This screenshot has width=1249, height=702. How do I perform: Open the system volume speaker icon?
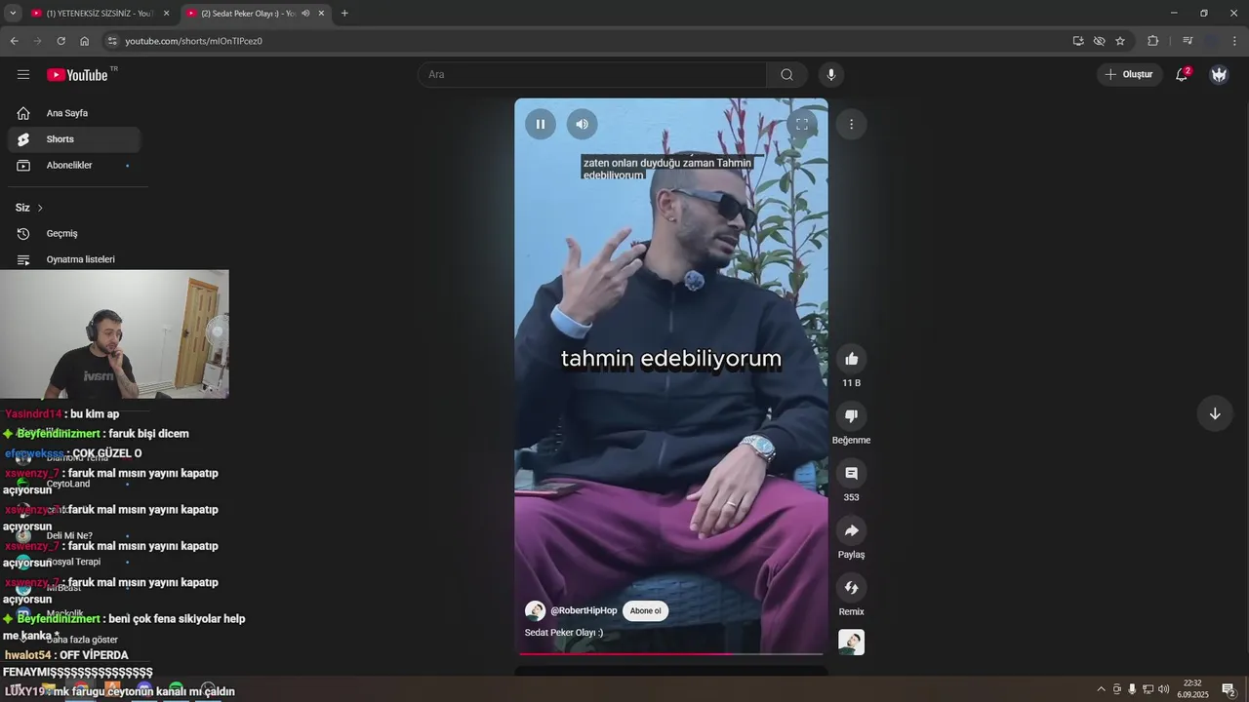click(x=1163, y=689)
